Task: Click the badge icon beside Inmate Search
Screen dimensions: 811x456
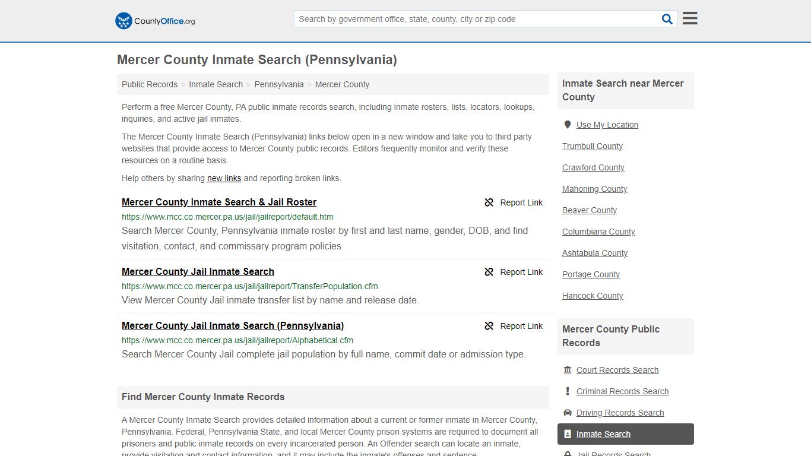Action: point(568,434)
